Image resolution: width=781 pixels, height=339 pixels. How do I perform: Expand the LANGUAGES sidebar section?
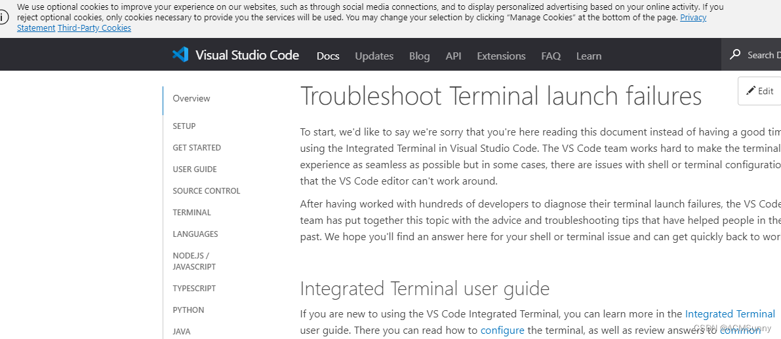click(x=195, y=234)
